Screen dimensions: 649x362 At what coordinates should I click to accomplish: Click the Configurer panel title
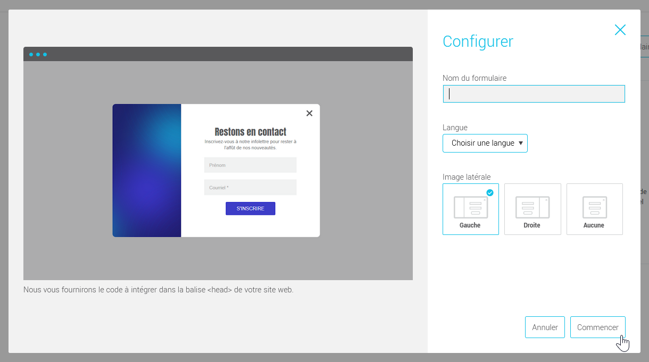(478, 41)
